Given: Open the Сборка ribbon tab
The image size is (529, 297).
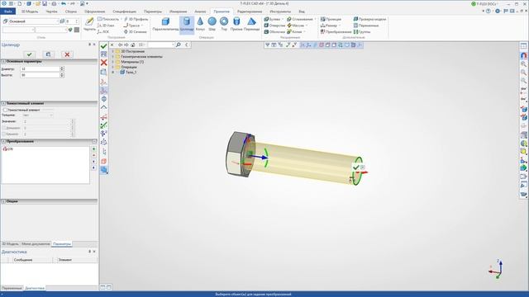Looking at the screenshot, I should (71, 12).
